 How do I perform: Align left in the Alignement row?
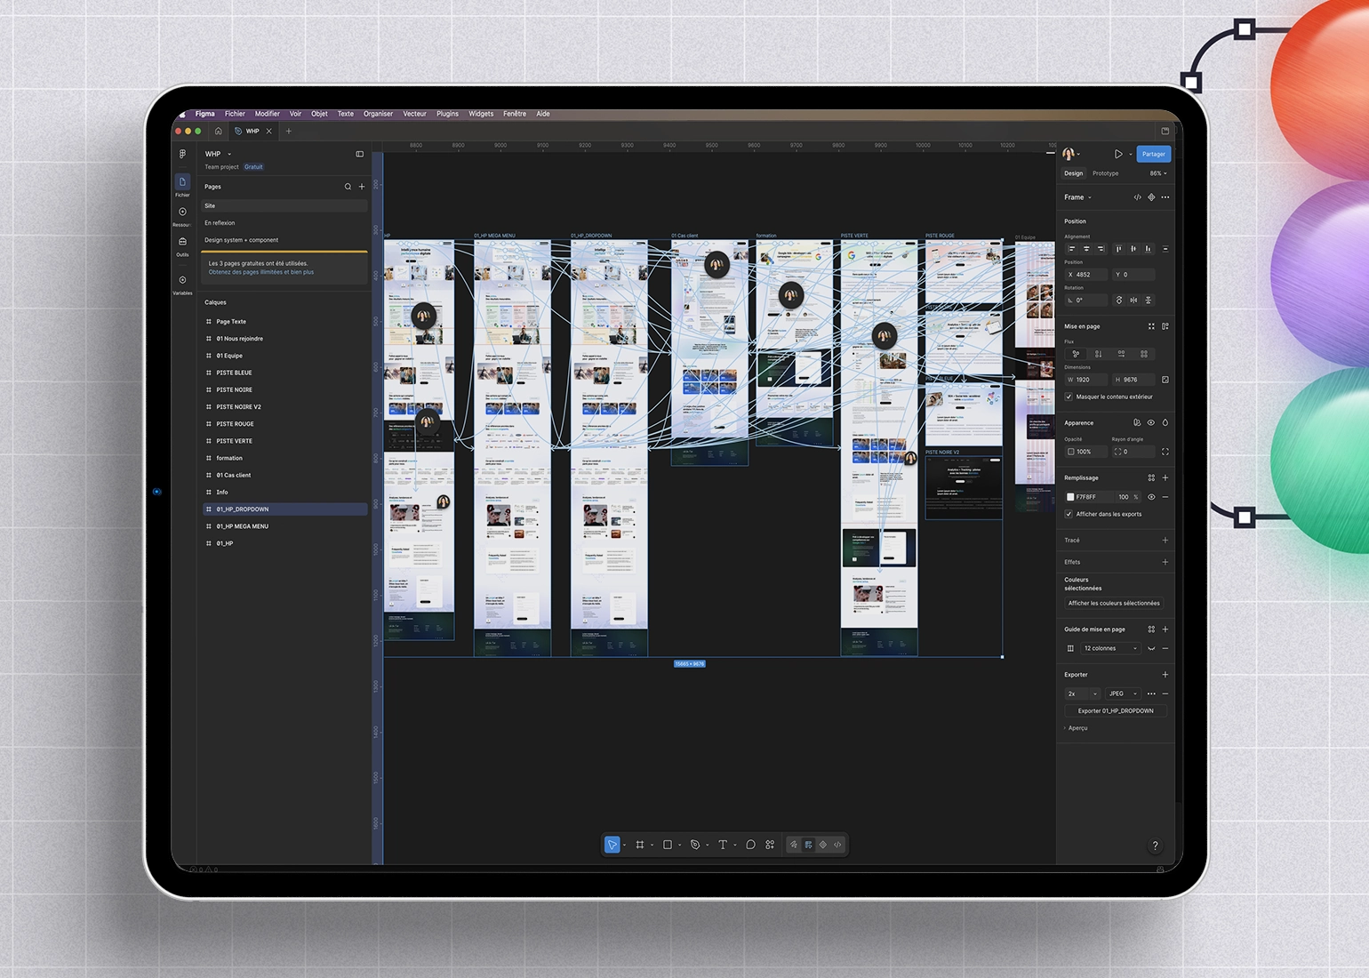pos(1071,249)
